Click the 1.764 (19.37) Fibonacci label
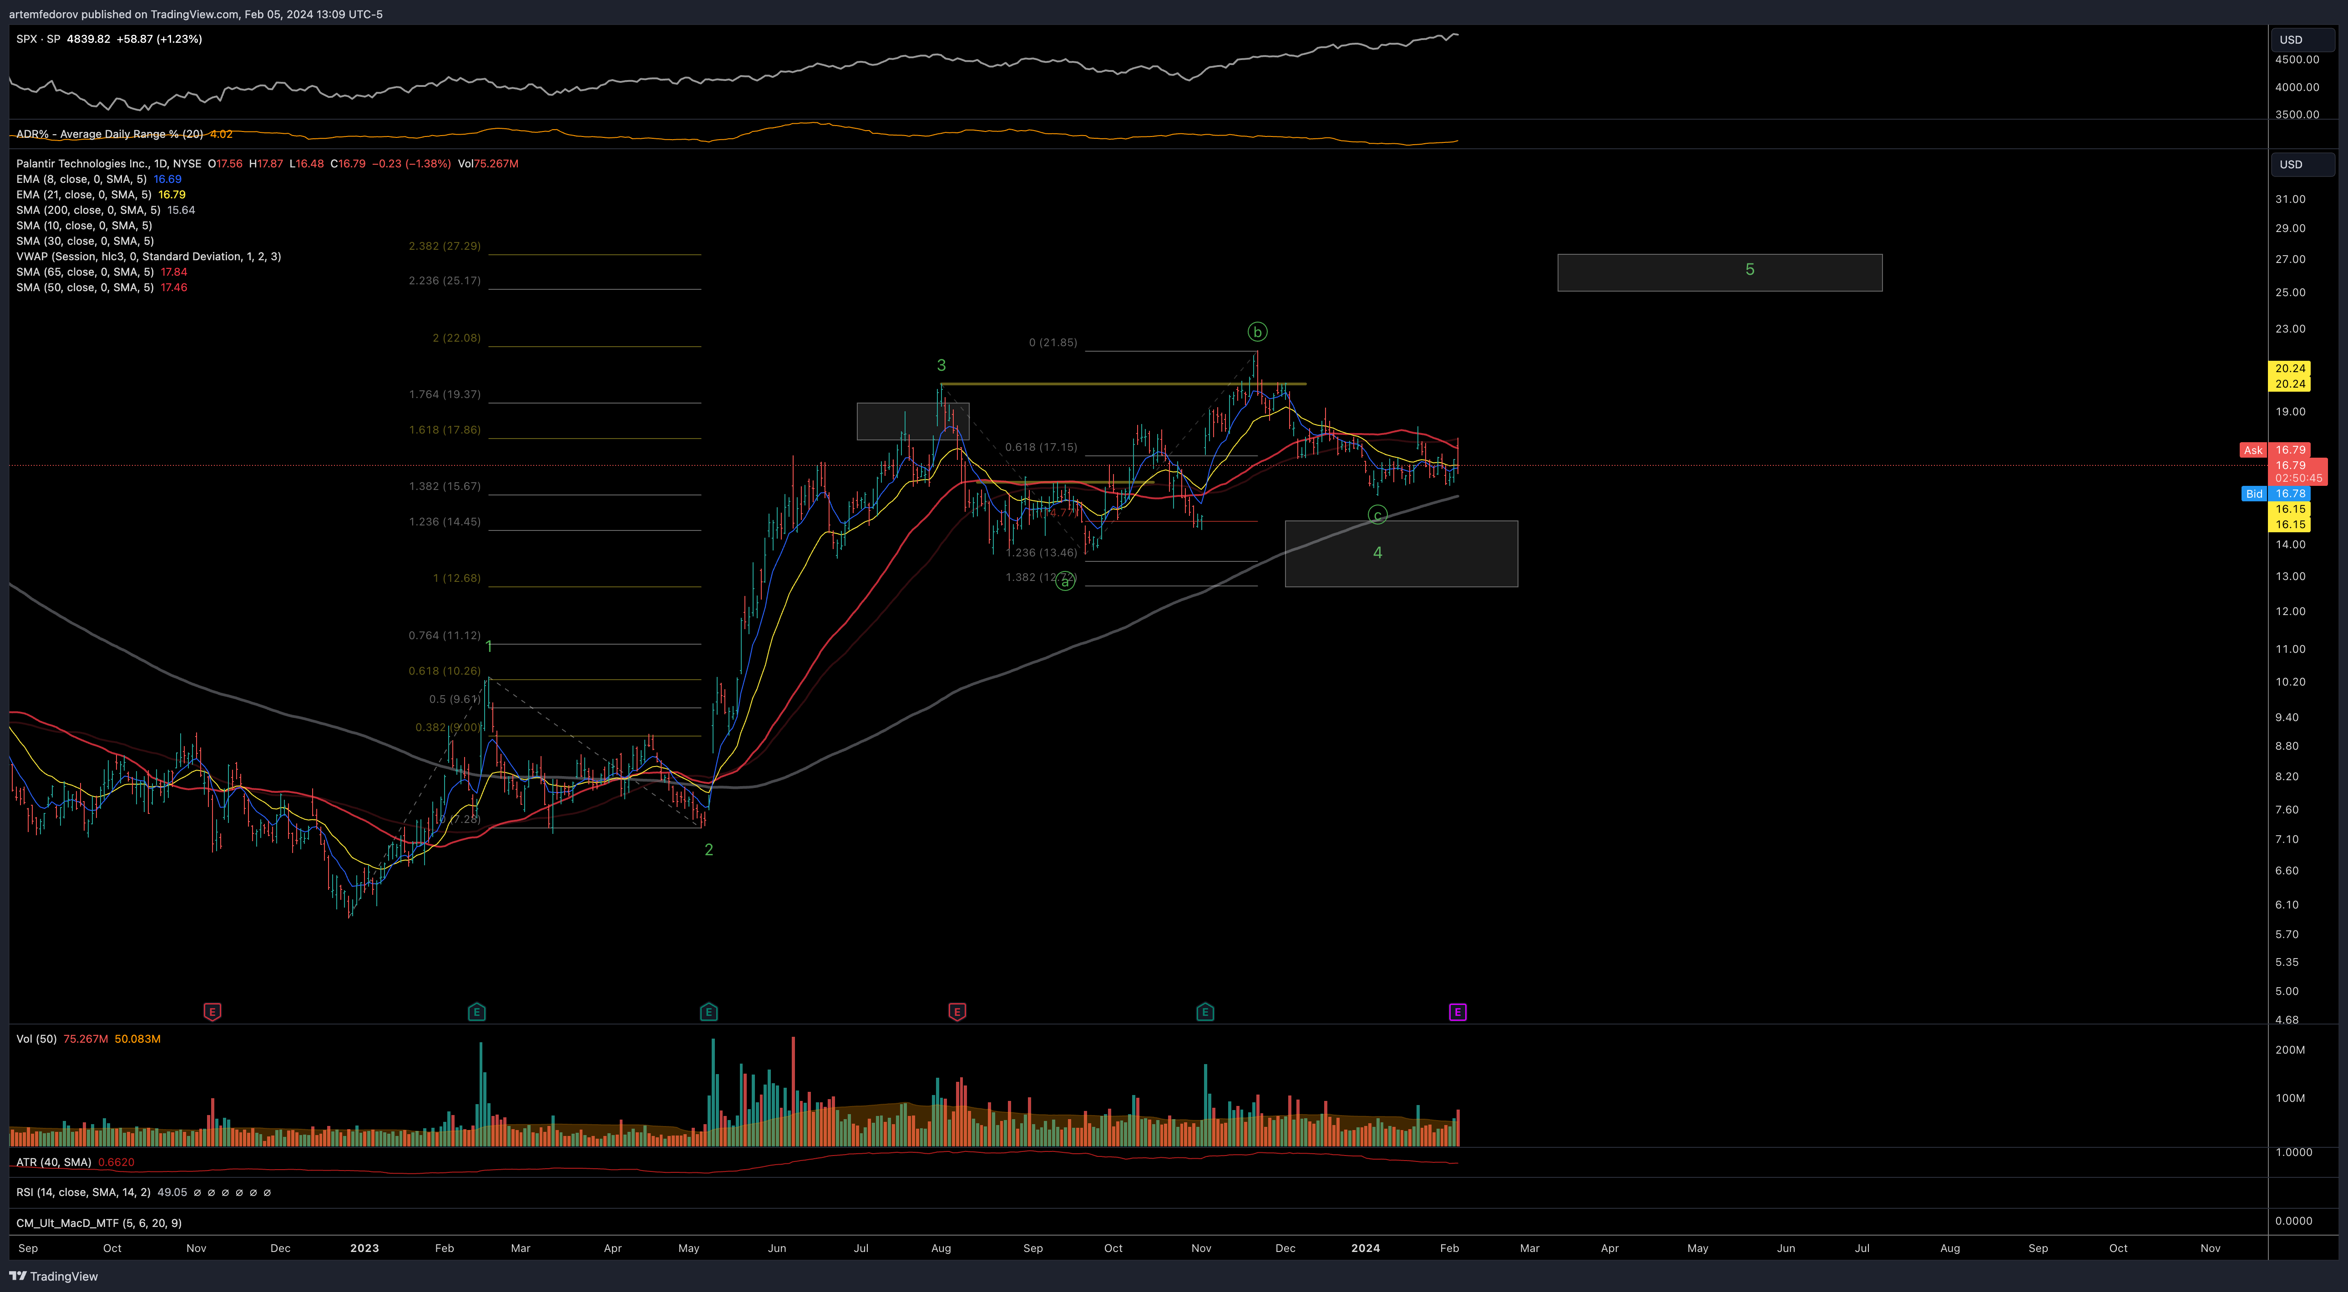Screen dimensions: 2348x1292 (445, 394)
